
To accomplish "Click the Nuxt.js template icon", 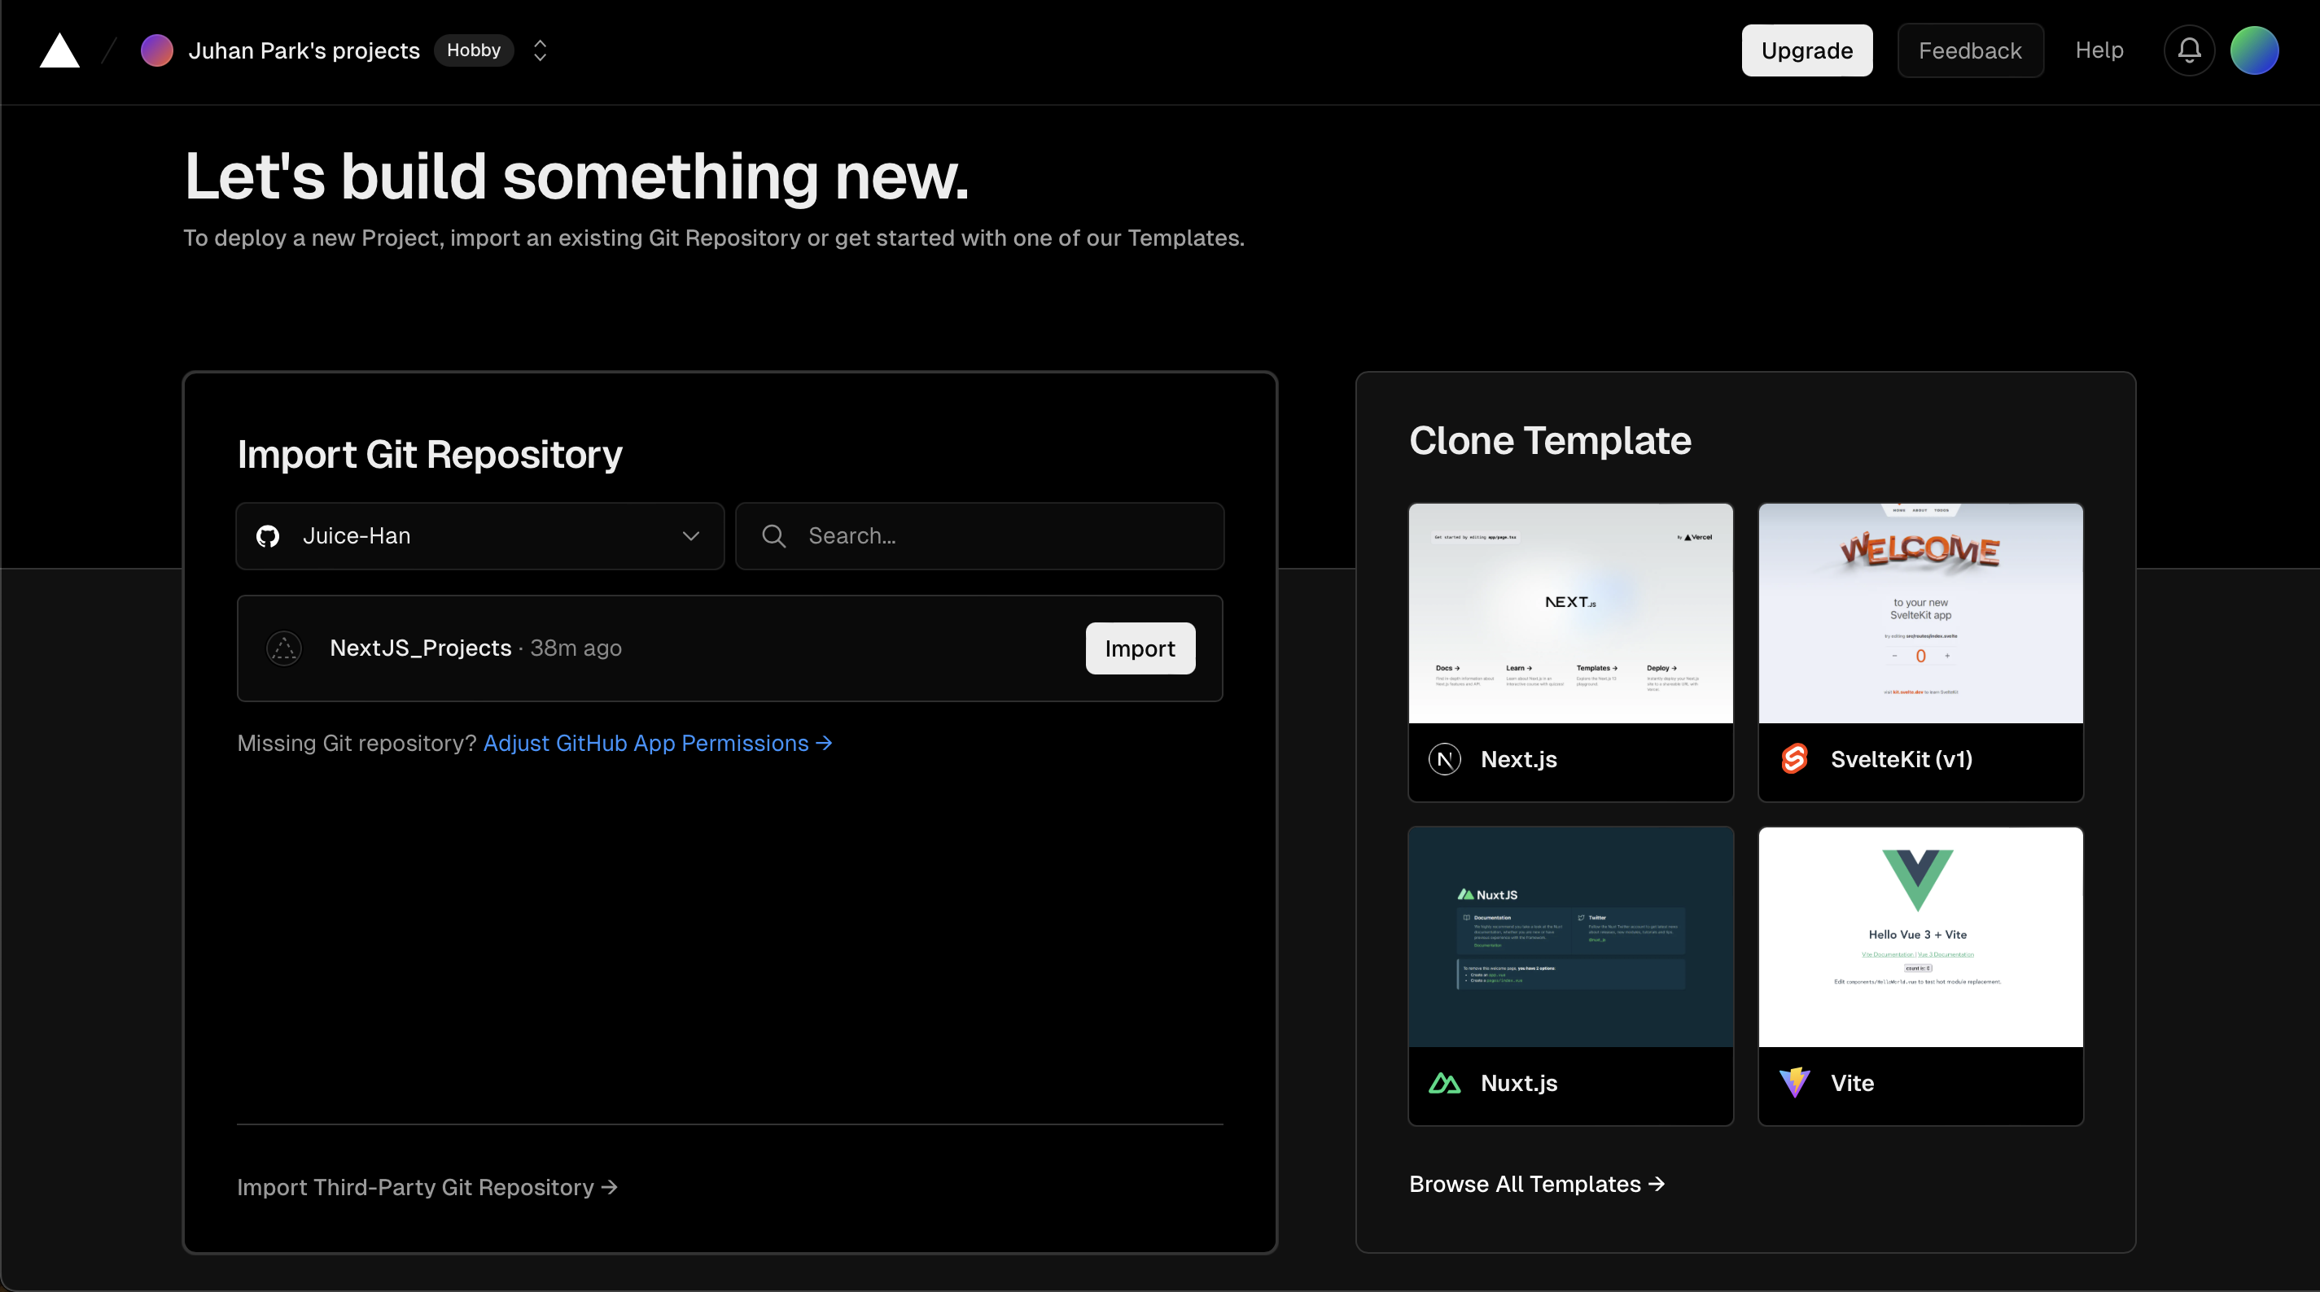I will (x=1447, y=1082).
